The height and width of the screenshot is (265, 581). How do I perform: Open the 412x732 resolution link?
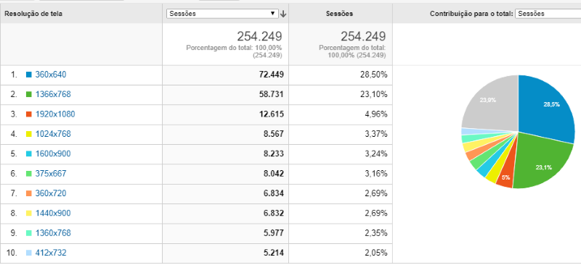51,253
